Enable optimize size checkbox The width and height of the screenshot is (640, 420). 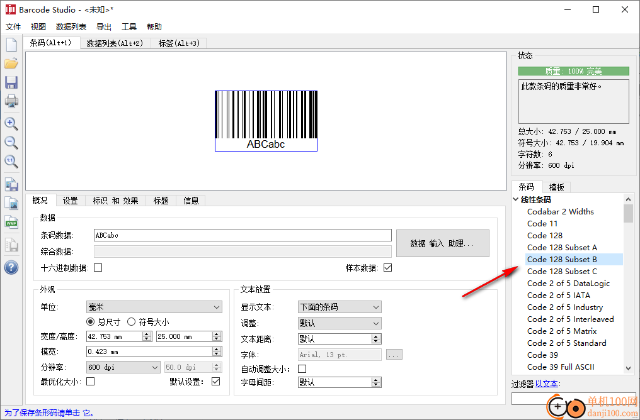(x=91, y=381)
